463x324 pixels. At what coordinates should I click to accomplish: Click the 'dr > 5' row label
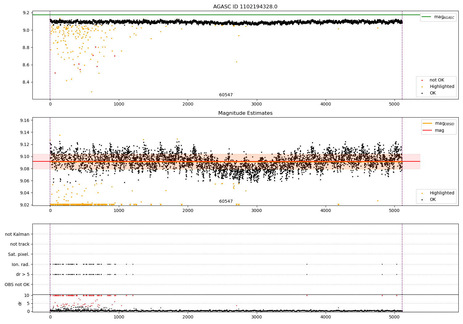pyautogui.click(x=23, y=274)
